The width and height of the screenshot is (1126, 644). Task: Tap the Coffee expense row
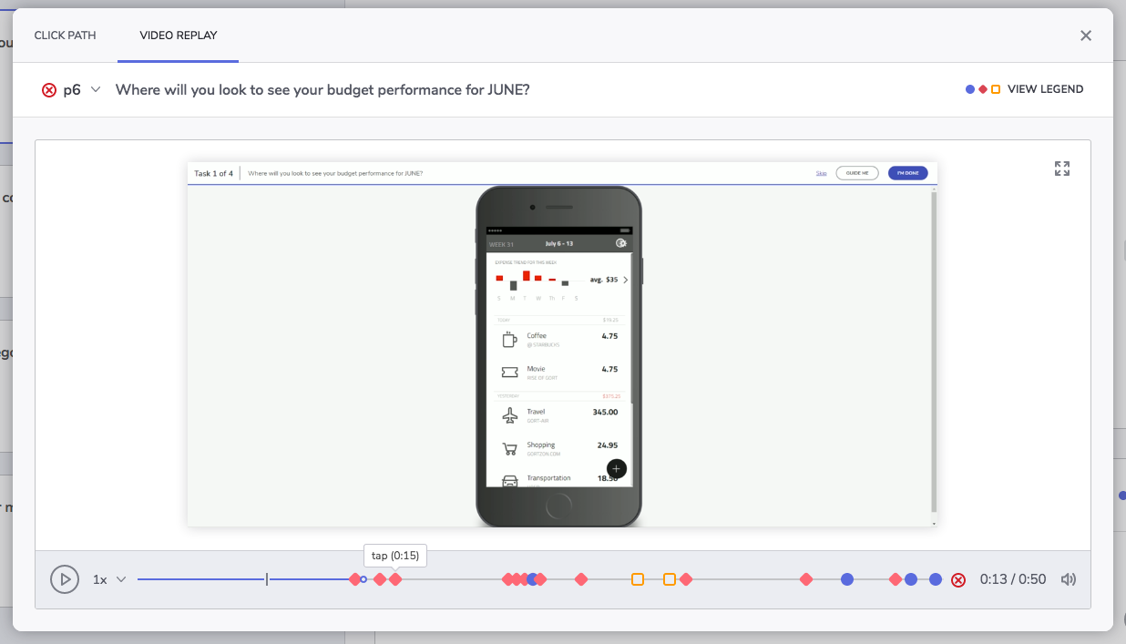click(558, 340)
